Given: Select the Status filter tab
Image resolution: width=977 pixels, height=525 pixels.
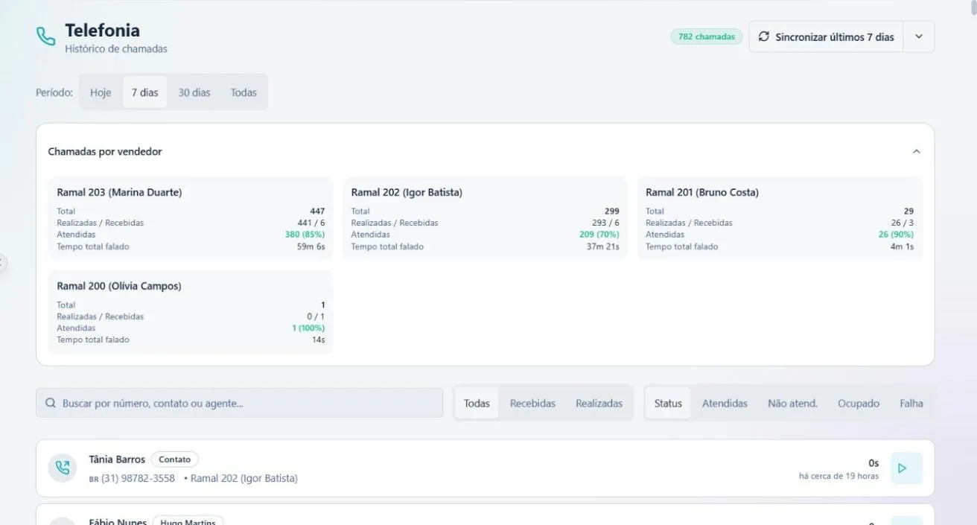Looking at the screenshot, I should point(668,403).
